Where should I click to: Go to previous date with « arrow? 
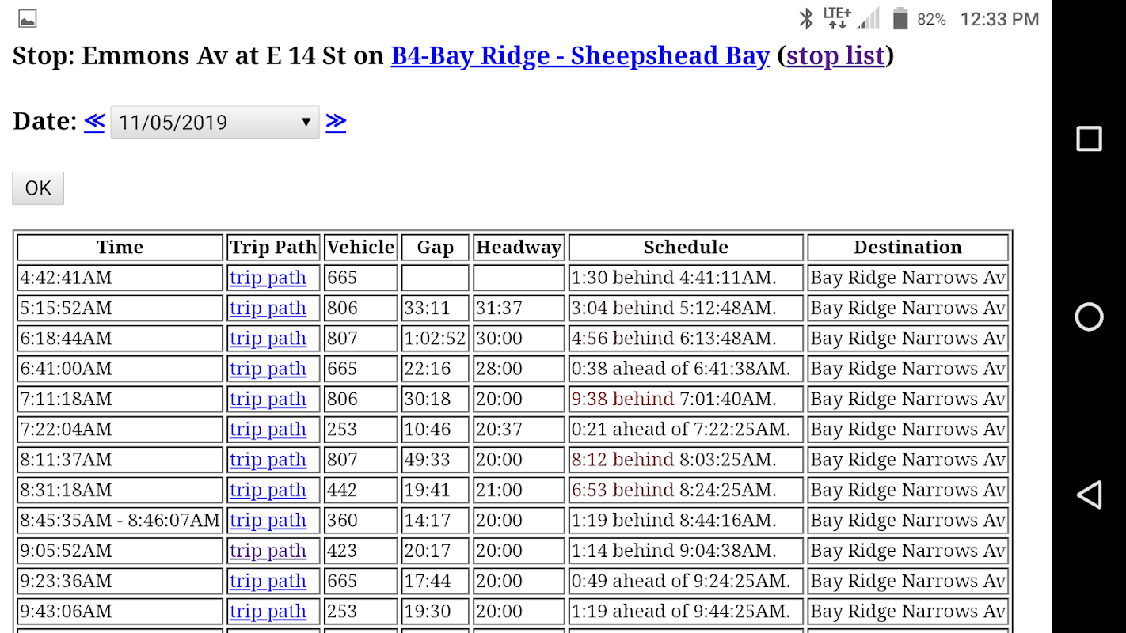(94, 121)
